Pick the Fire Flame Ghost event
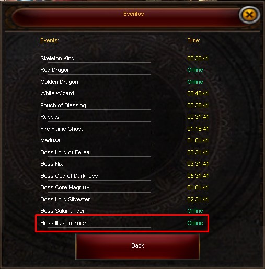 coord(61,129)
